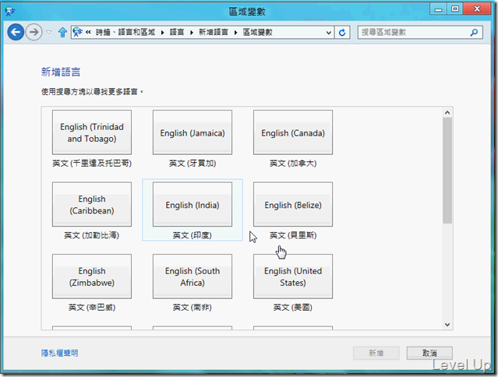The height and width of the screenshot is (377, 498).
Task: Select 語言 in the breadcrumb path
Action: (177, 32)
